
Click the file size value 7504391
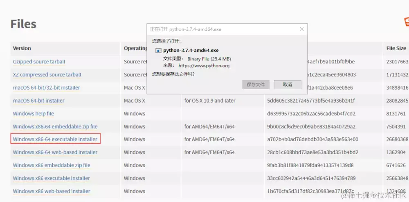pyautogui.click(x=396, y=127)
